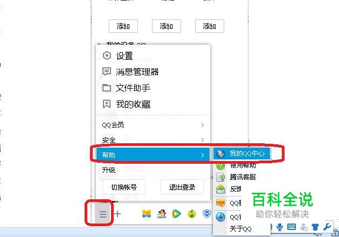This screenshot has height=237, width=339.
Task: Click the 退出登录 button
Action: [x=182, y=187]
